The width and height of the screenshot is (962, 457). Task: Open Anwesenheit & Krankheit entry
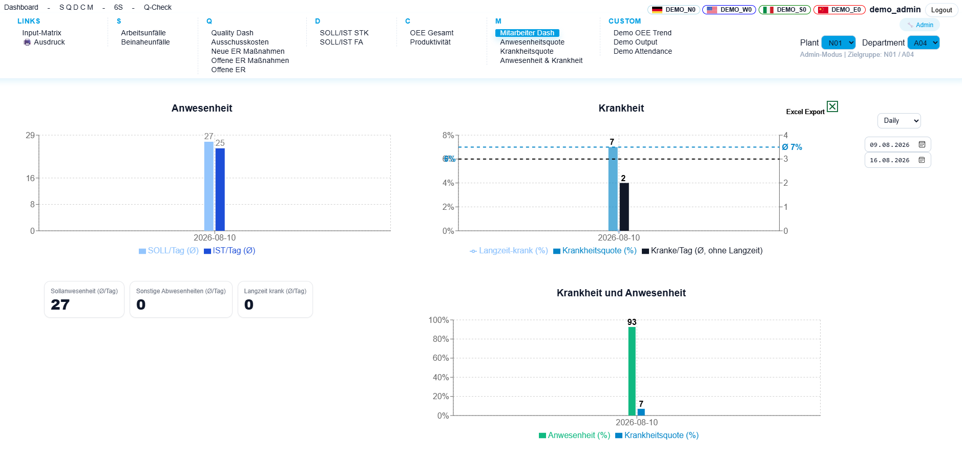point(541,60)
